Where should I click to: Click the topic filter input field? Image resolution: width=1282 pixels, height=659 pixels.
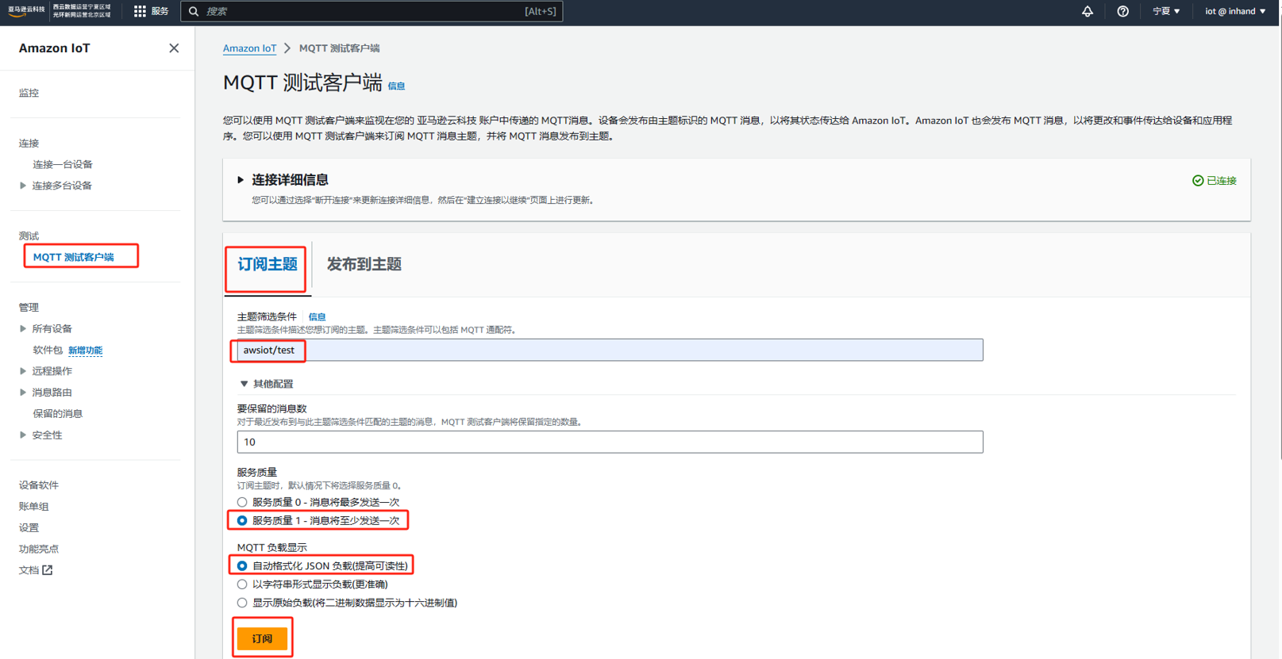(610, 350)
